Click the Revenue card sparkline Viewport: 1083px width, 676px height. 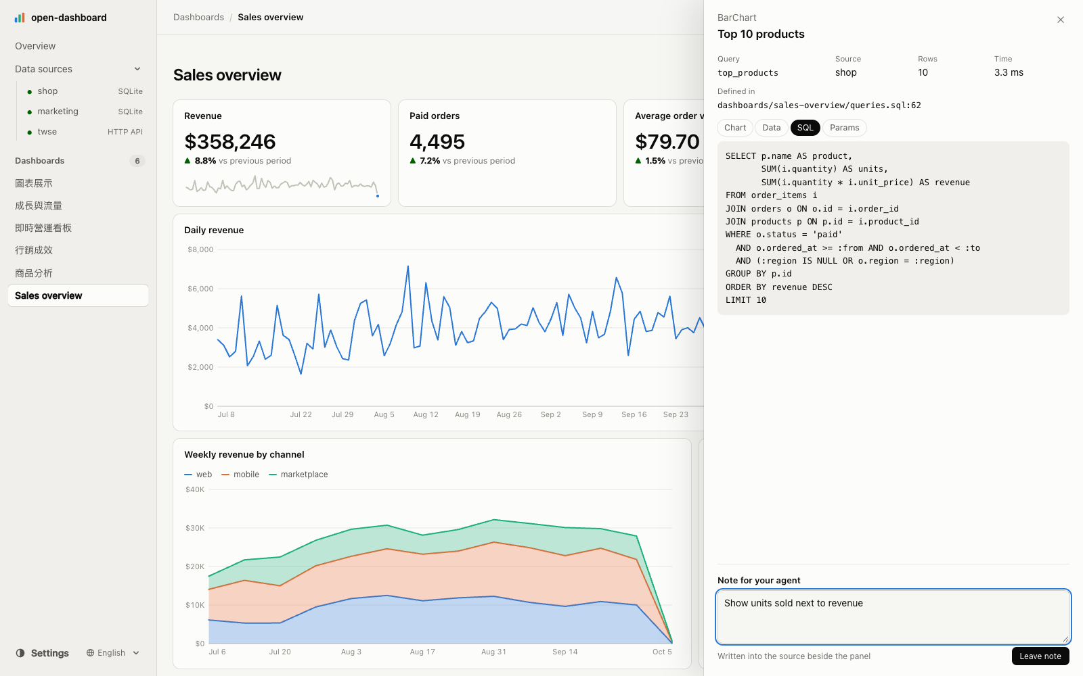pos(282,185)
